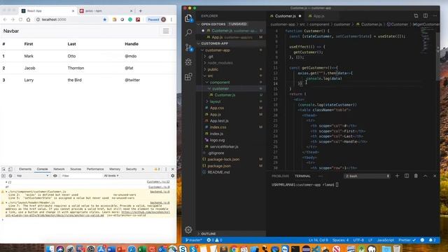This screenshot has height=252, width=448.
Task: Maximize the terminal panel with the up chevron
Action: tap(425, 176)
